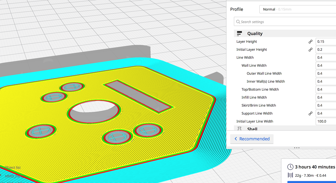Click the panel resize handle dots

point(297,148)
